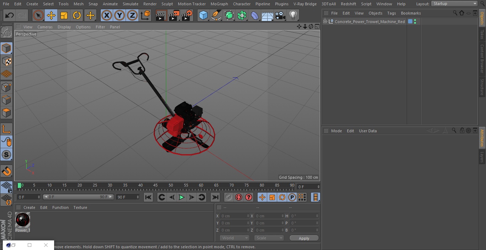Open the Simulate menu
Viewport: 486px width, 250px height.
coord(131,4)
